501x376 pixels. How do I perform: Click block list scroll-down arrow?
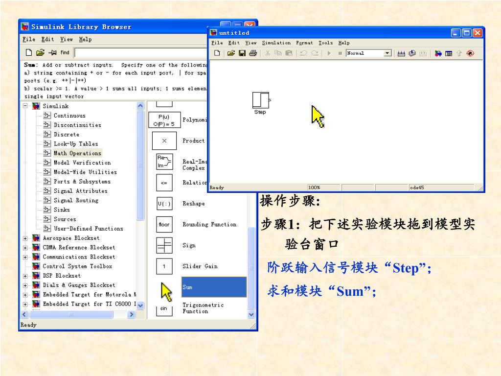[251, 314]
